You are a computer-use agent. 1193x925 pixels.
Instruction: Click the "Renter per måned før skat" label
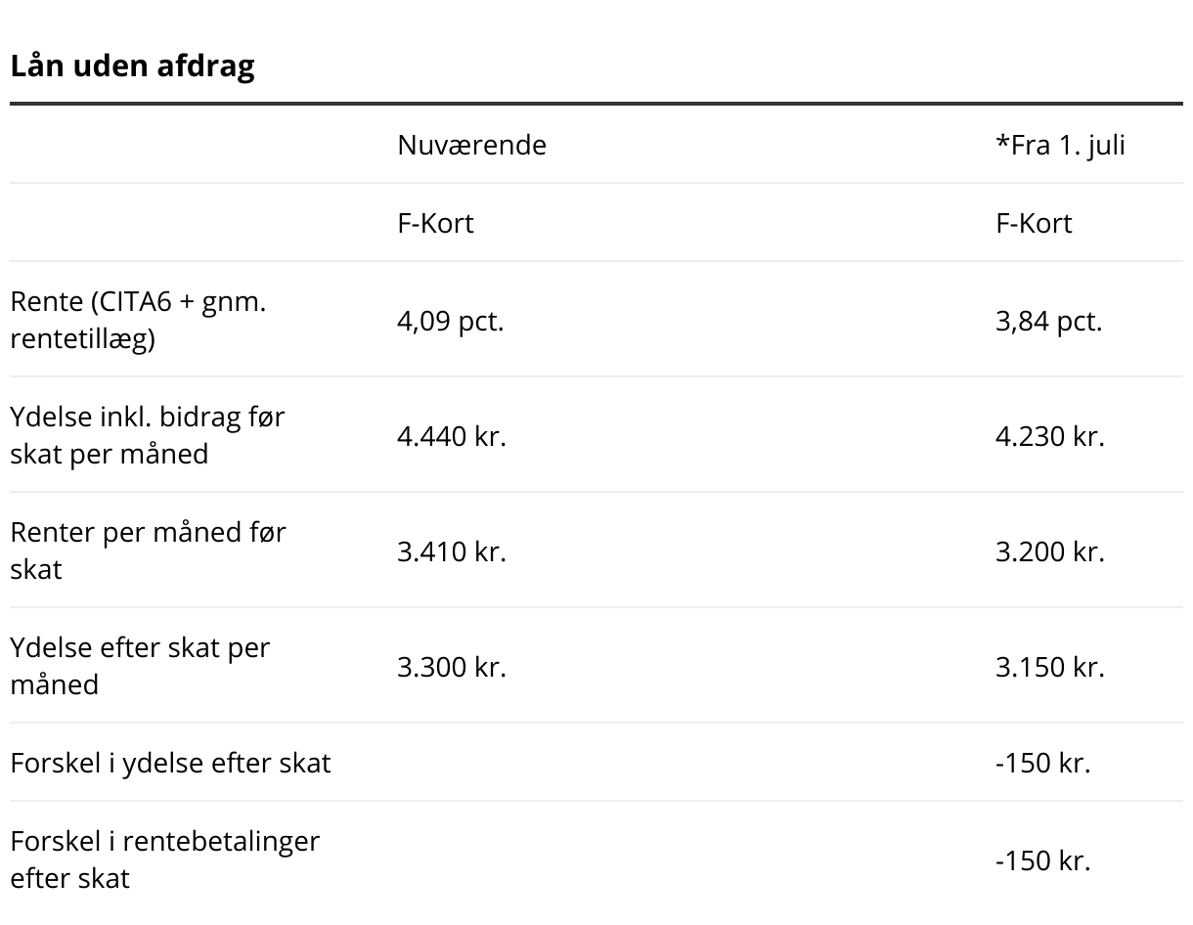tap(148, 551)
